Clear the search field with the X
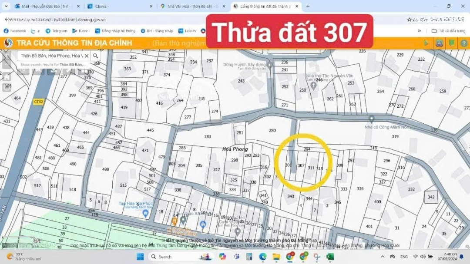 87,56
